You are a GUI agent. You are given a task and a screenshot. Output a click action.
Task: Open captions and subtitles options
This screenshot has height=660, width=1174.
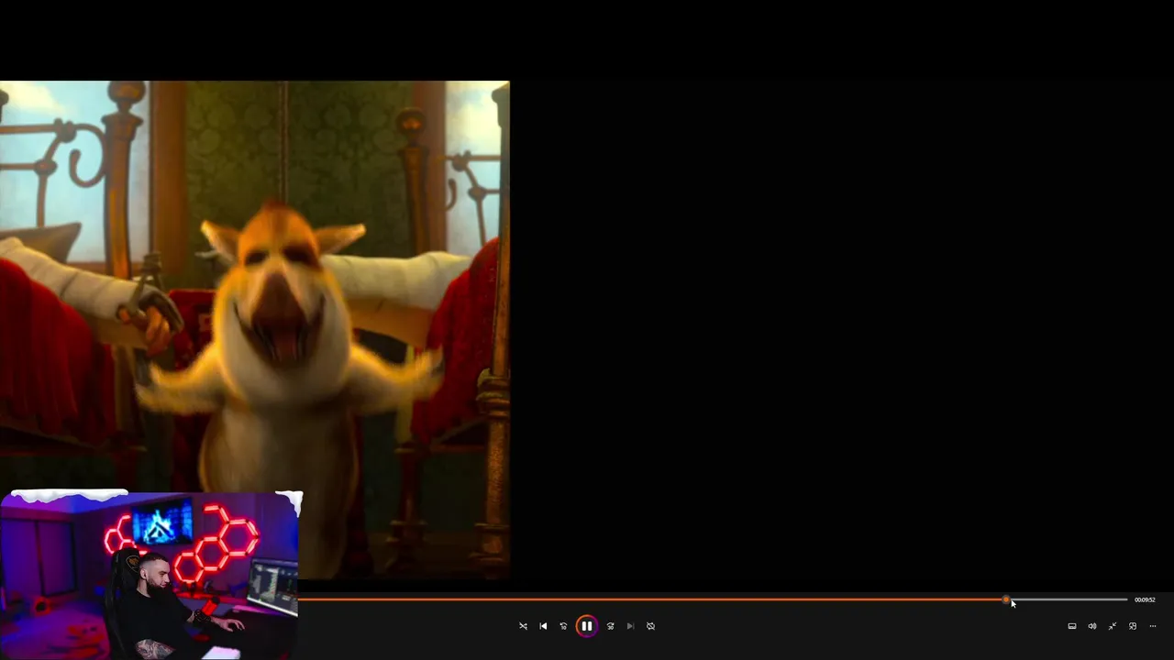tap(1071, 626)
